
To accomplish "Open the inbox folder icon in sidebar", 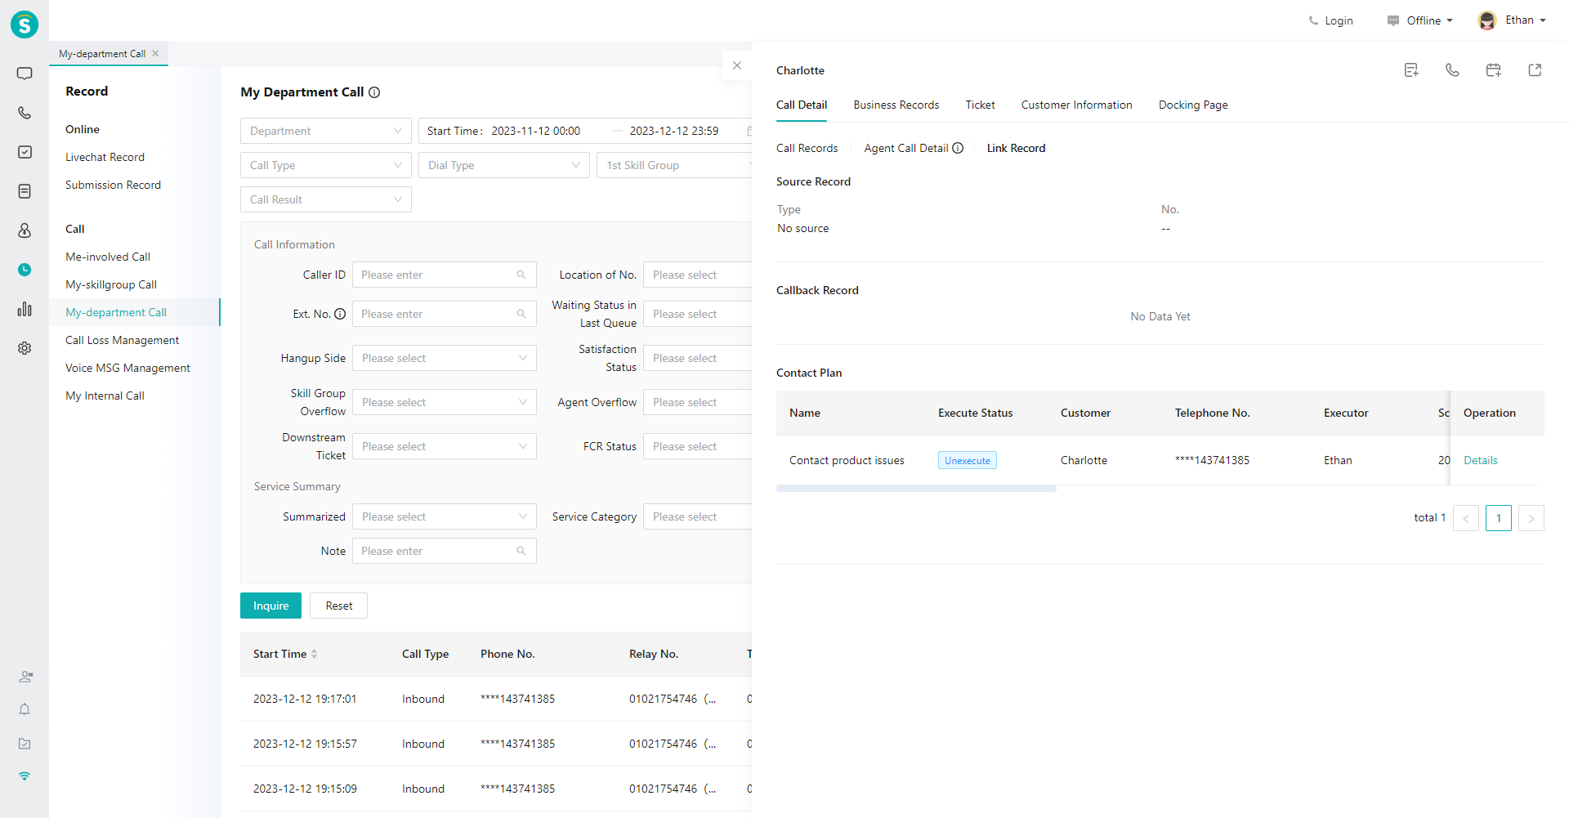I will pos(25,744).
